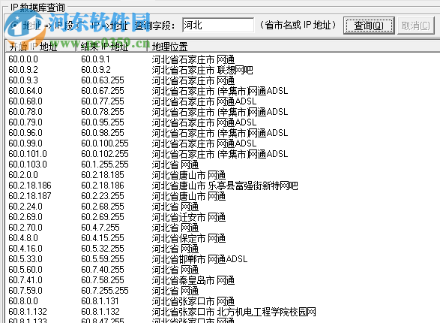
Task: Select start IP cell 60.0.99.0
Action: coord(25,143)
